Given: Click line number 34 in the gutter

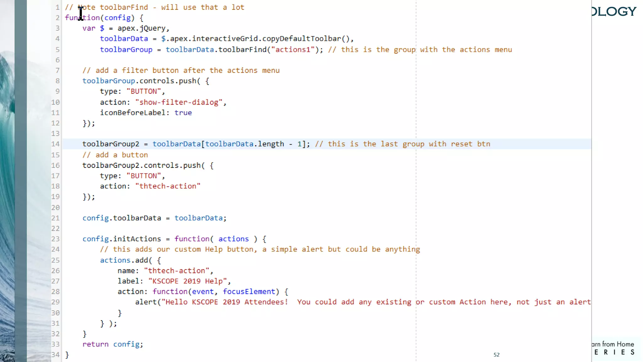Looking at the screenshot, I should coord(55,354).
